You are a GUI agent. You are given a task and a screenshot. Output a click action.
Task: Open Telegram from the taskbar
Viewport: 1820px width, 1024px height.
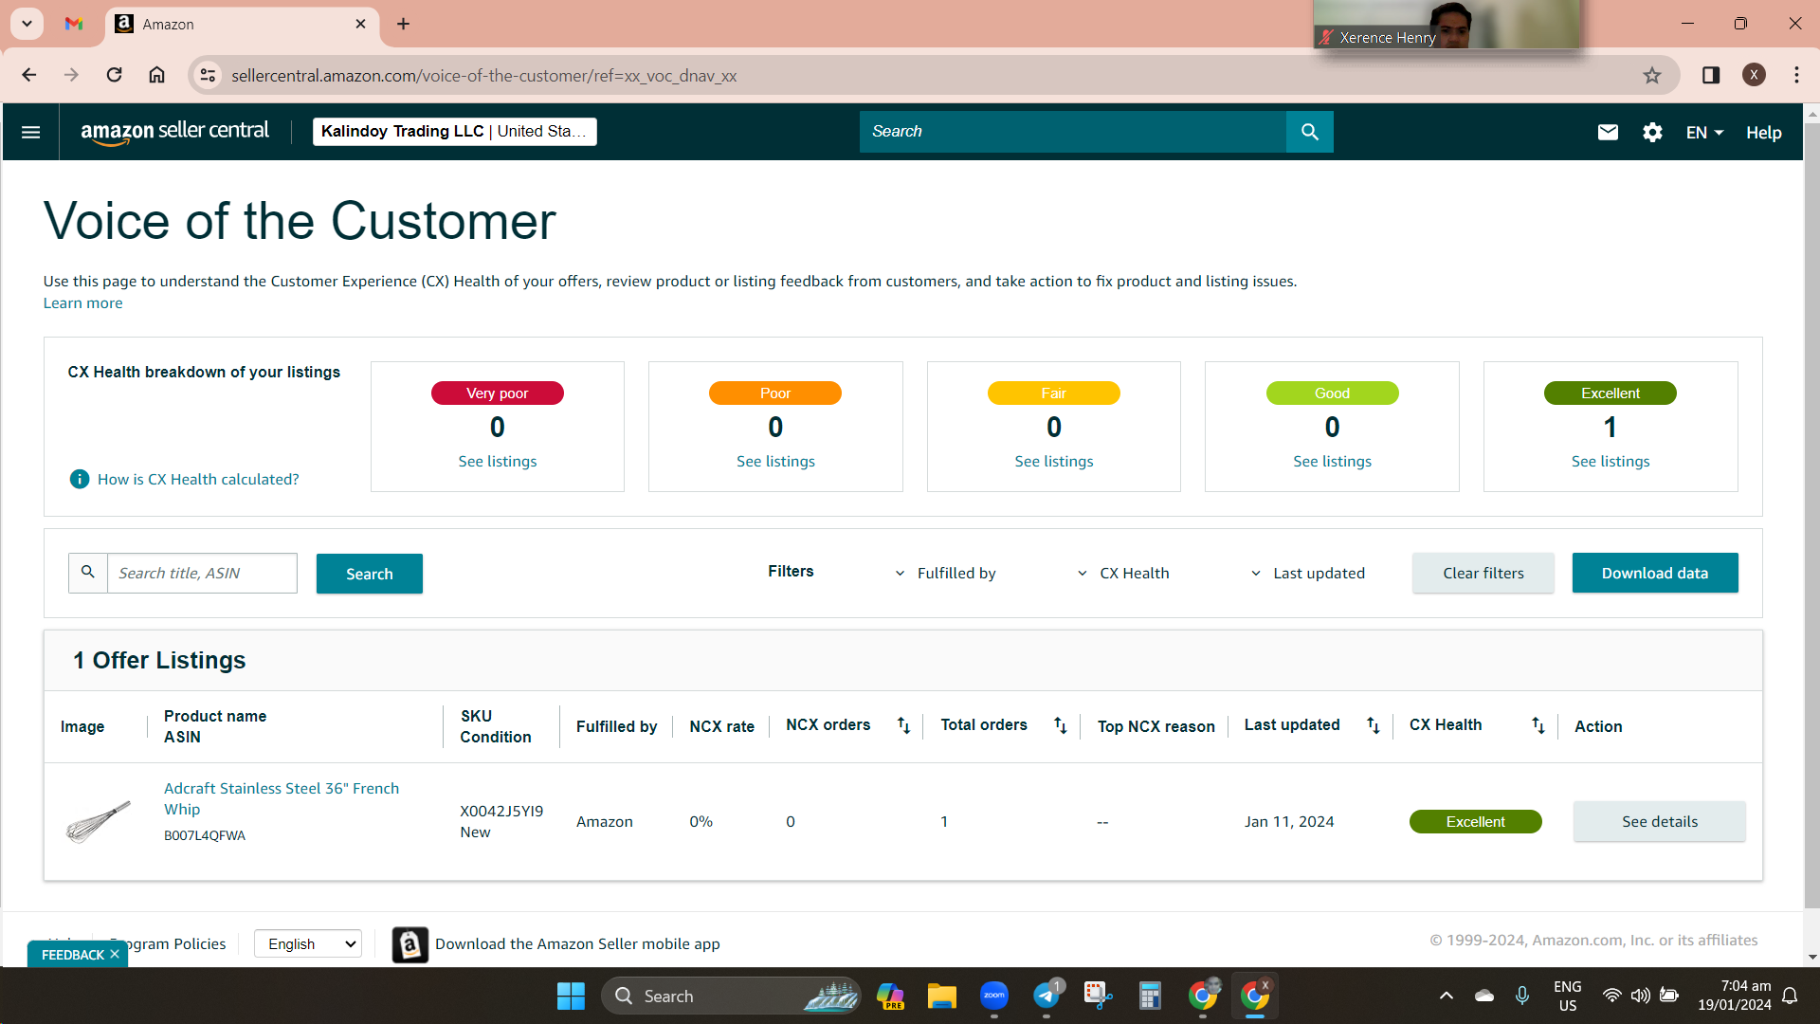coord(1046,996)
